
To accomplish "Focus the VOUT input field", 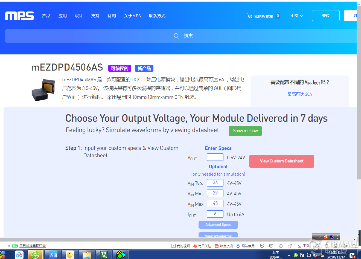I will coord(215,157).
